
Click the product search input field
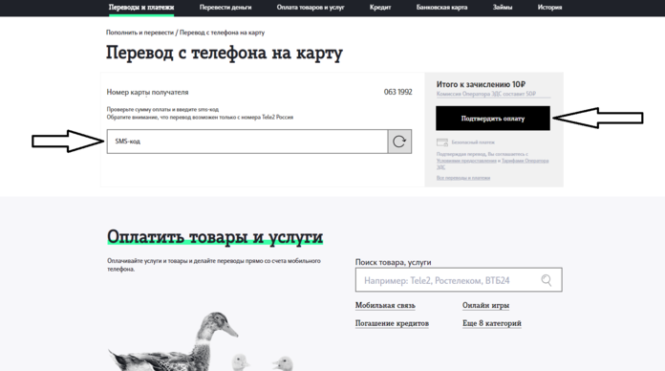coord(459,280)
